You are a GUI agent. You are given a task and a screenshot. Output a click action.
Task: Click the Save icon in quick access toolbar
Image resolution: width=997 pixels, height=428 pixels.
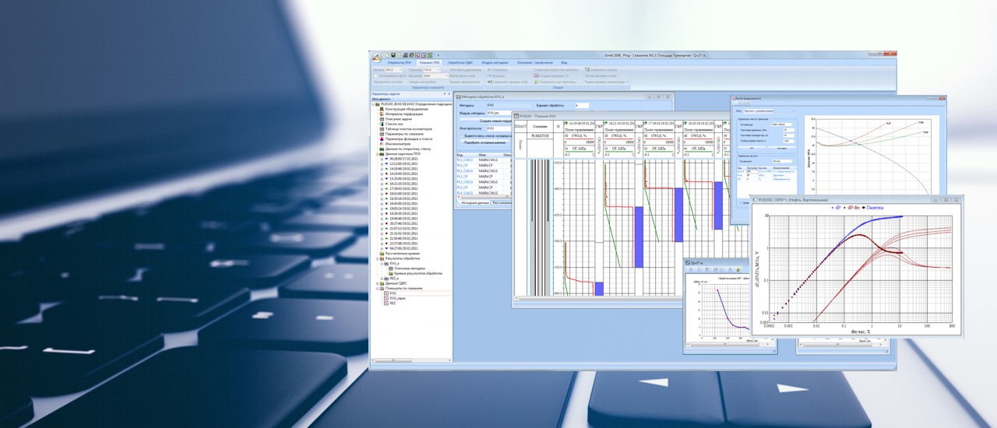(x=394, y=55)
